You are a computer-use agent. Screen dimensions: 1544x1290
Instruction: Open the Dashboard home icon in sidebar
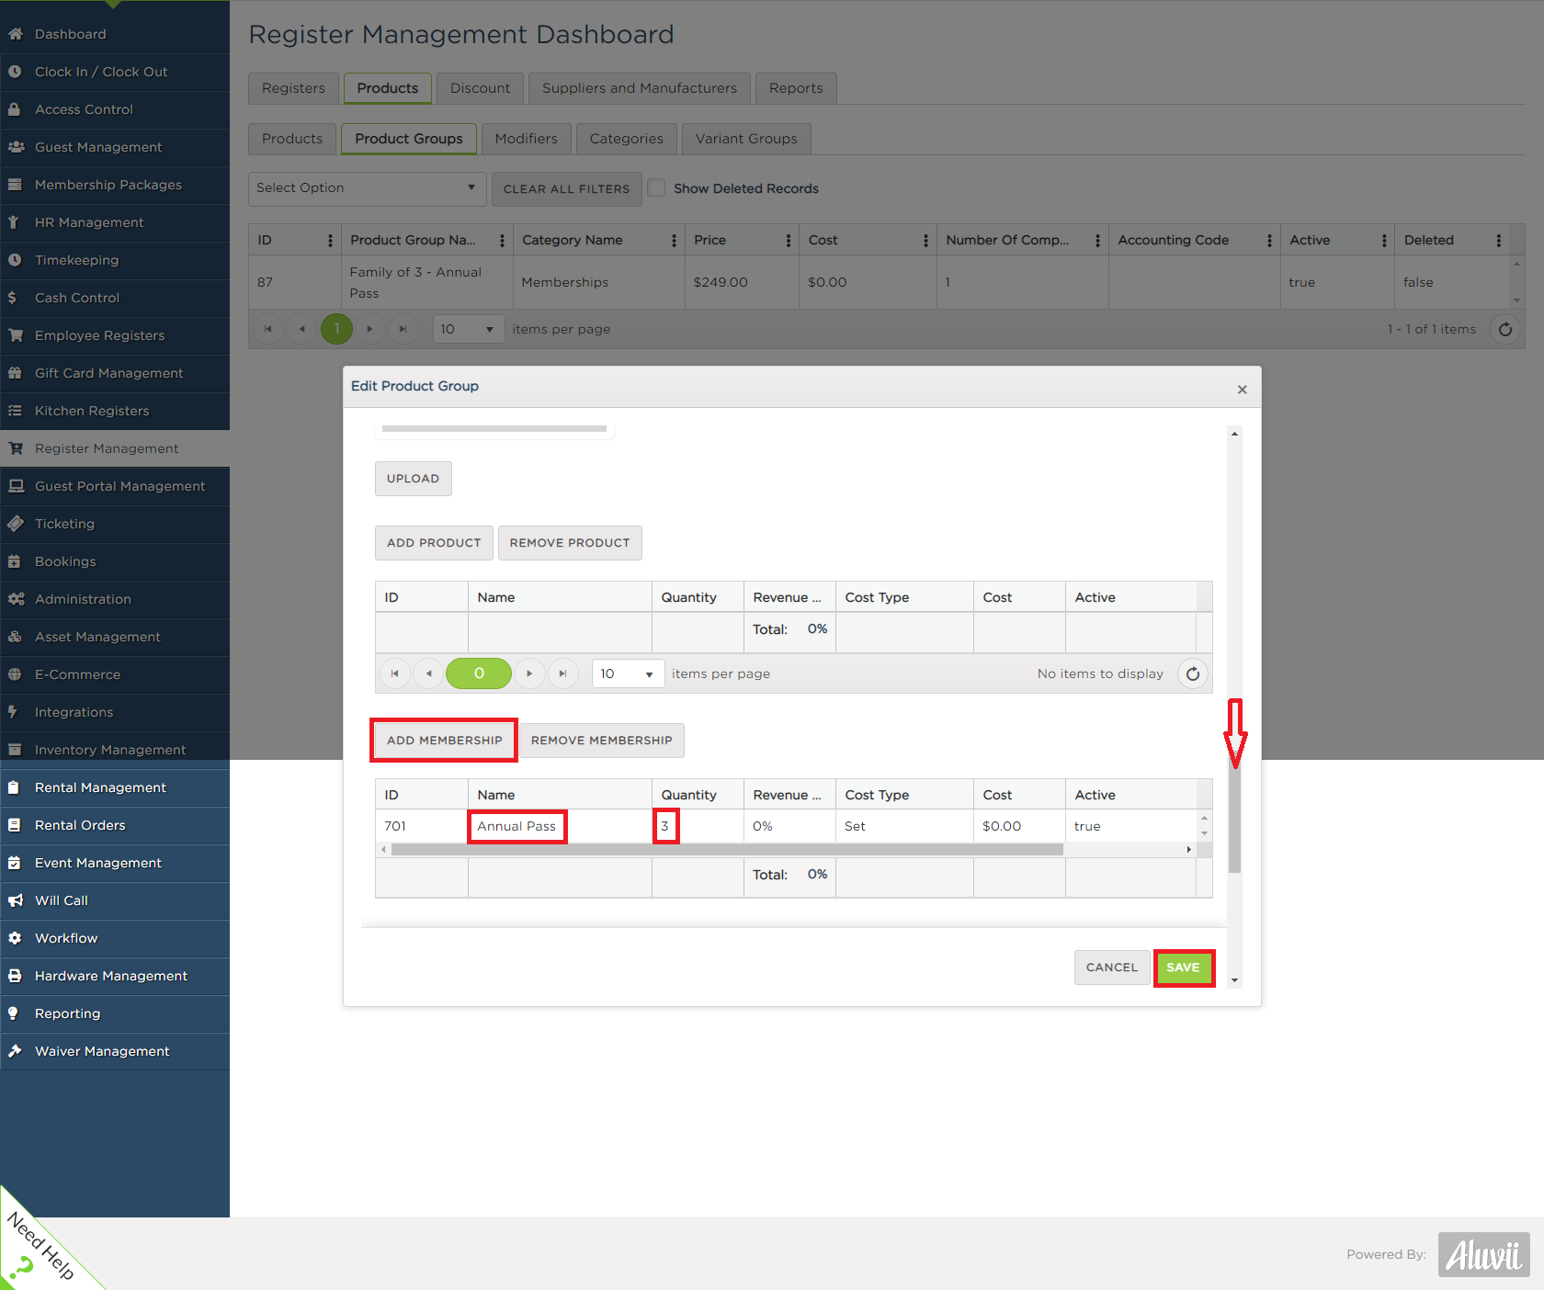(x=15, y=34)
